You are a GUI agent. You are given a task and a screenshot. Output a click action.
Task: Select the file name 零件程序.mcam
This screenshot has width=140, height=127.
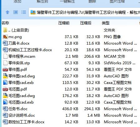tap(22, 56)
